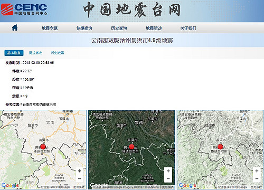Click the 使用条款 link on road map
This screenshot has height=190, width=264.
tap(79, 187)
